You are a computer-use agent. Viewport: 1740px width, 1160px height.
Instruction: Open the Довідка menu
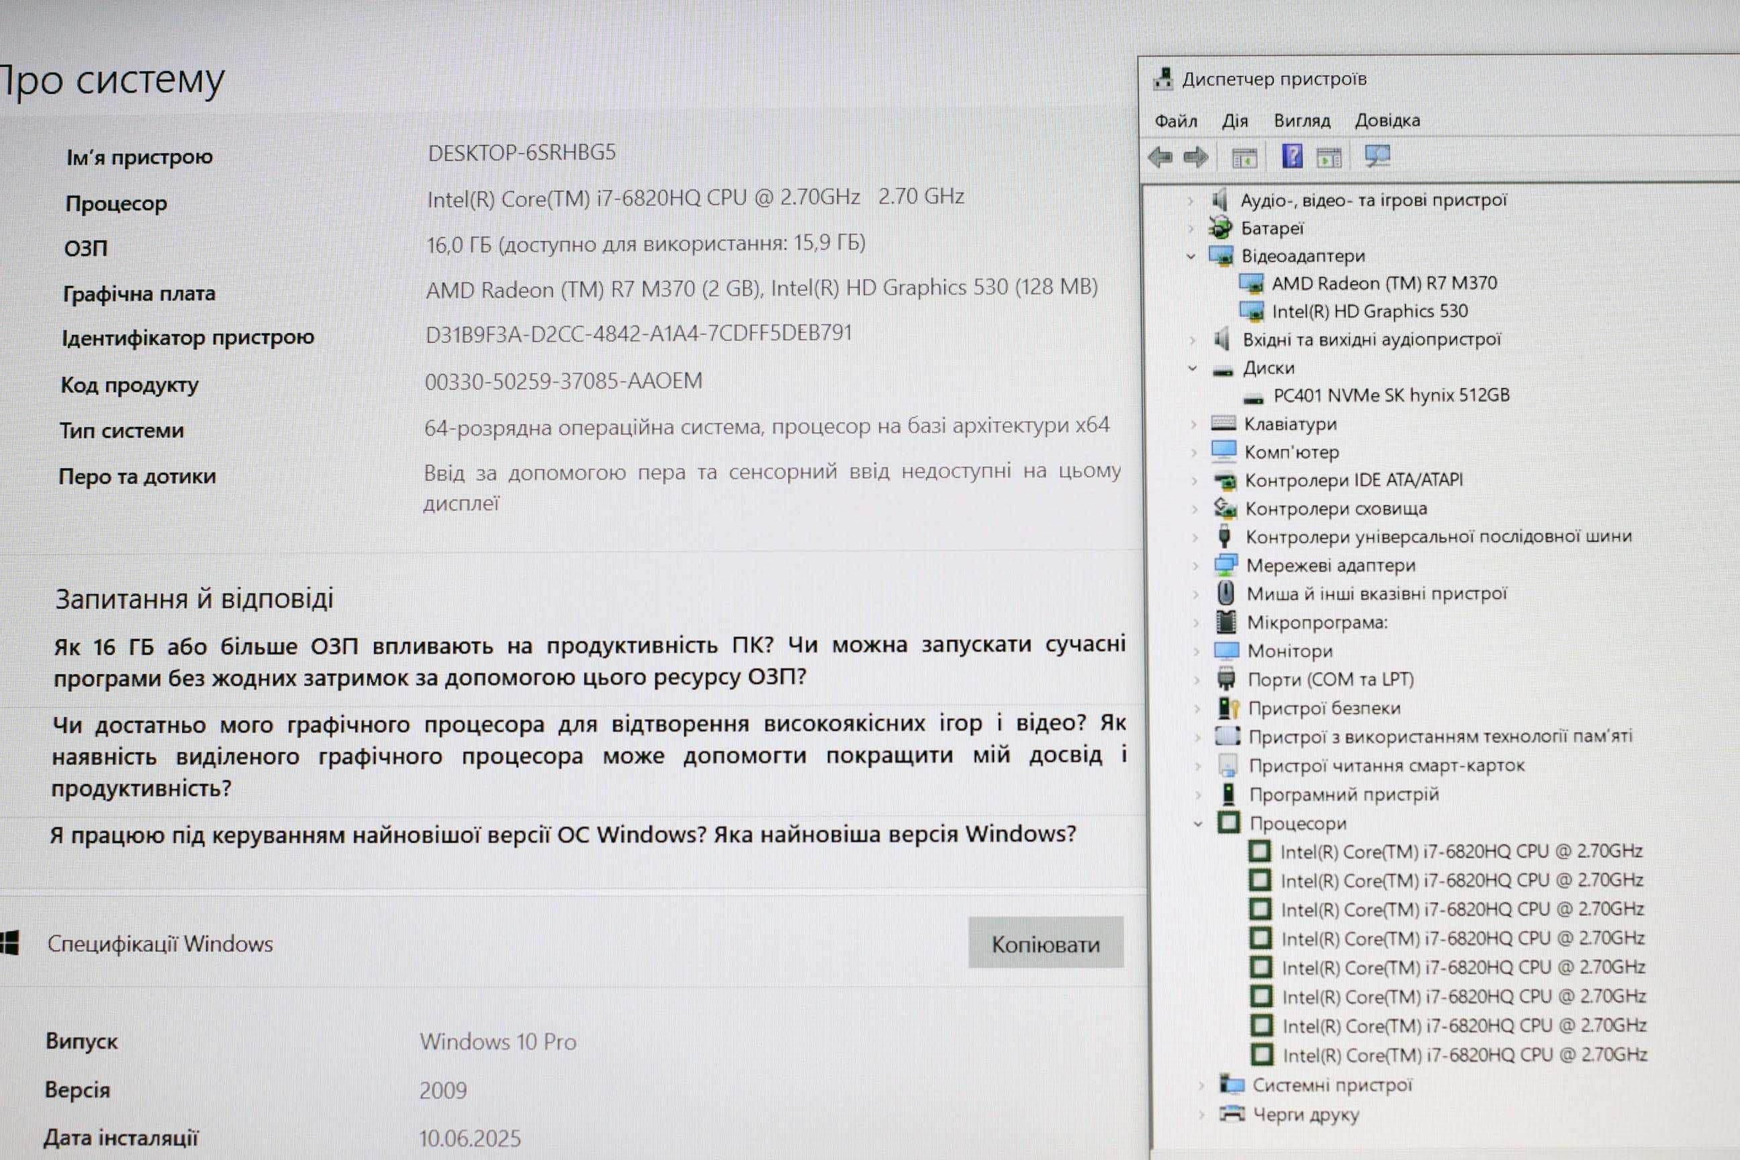[1387, 120]
